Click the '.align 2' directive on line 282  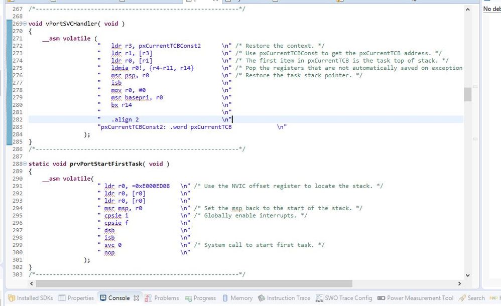(125, 119)
